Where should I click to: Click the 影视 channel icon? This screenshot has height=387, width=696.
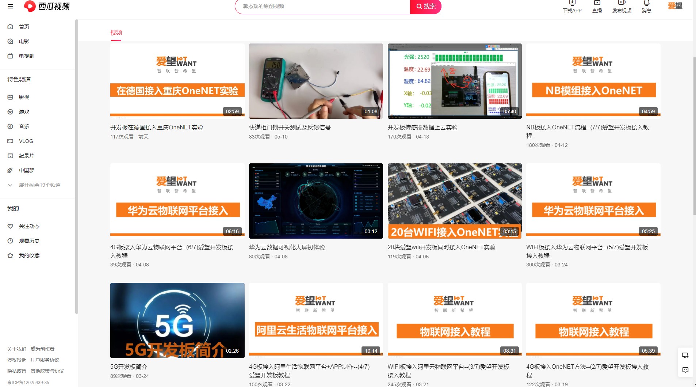(x=10, y=97)
